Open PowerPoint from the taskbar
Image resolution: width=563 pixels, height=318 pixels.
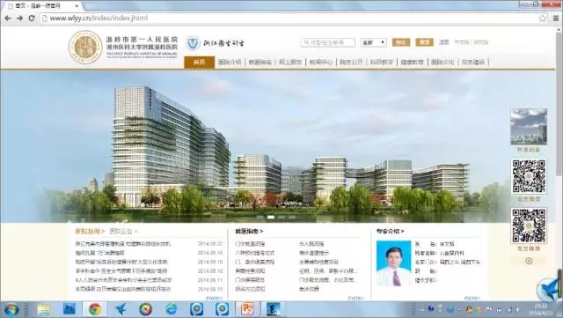tap(247, 309)
